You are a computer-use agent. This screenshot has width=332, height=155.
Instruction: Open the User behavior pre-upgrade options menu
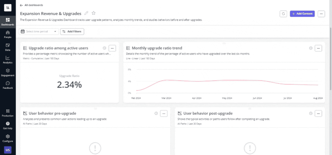pos(164,113)
